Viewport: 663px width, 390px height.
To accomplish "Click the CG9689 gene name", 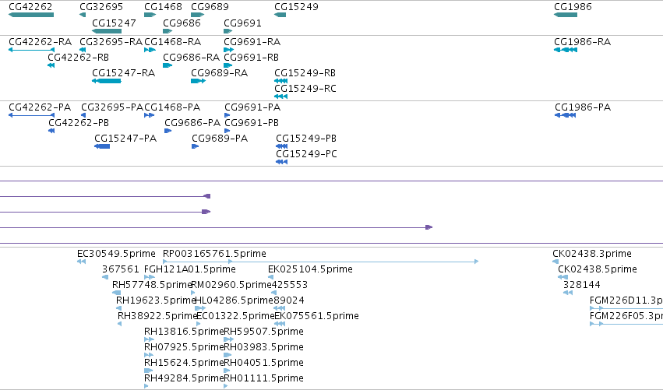I will tap(210, 7).
